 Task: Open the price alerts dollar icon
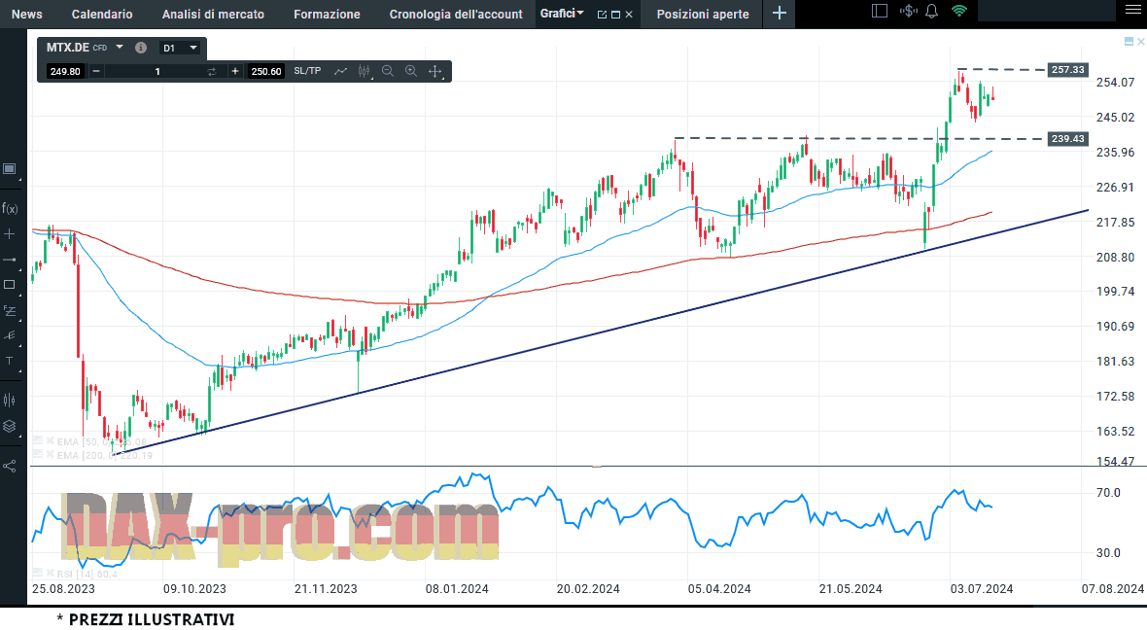(909, 11)
